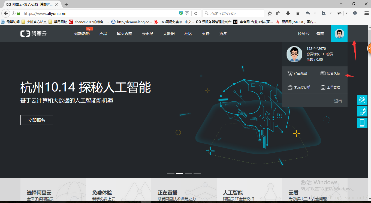Viewport: 371px width, 203px height.
Task: Open a new tab with plus button
Action: tap(66, 4)
